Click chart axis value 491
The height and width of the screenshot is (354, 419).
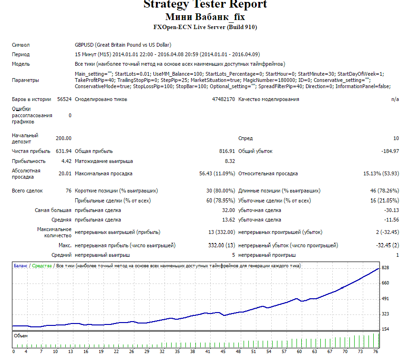pyautogui.click(x=385, y=299)
